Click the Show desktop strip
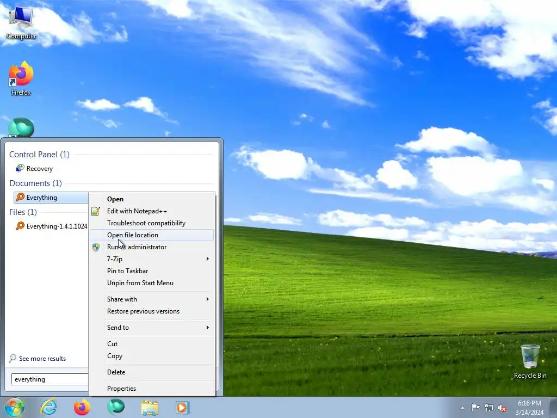Viewport: 557px width, 418px height. pyautogui.click(x=554, y=408)
